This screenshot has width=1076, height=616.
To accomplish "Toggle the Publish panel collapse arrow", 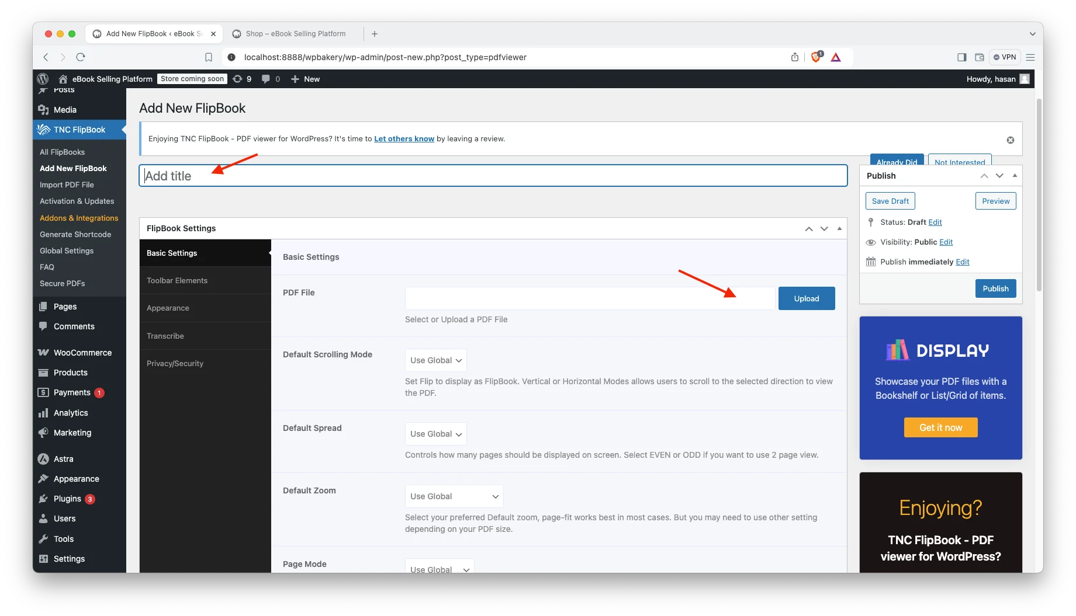I will click(1015, 176).
